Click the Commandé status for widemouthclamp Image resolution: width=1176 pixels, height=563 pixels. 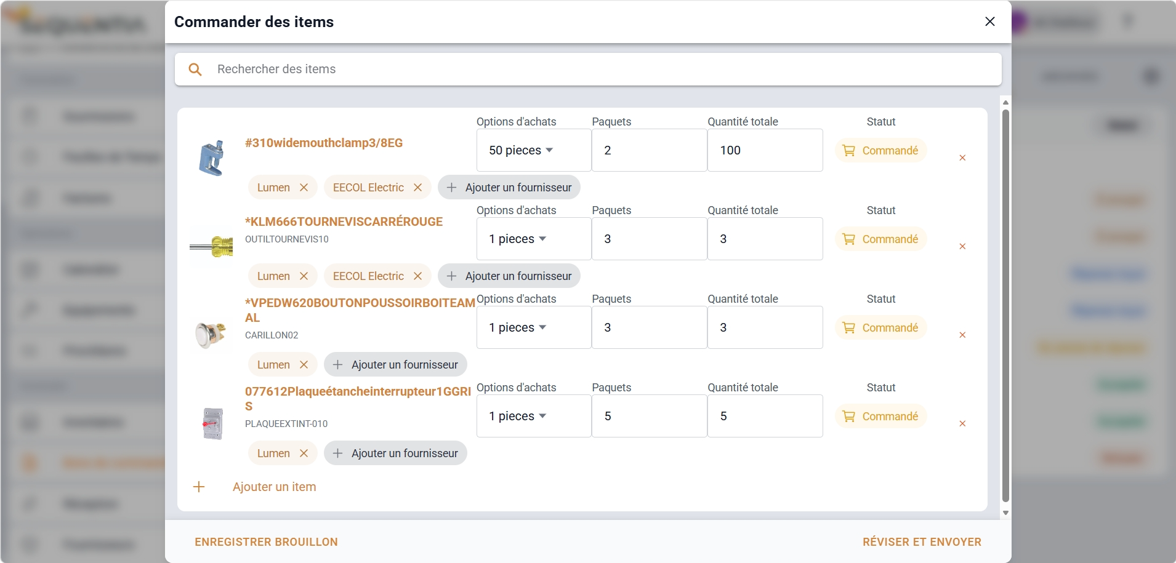point(880,151)
